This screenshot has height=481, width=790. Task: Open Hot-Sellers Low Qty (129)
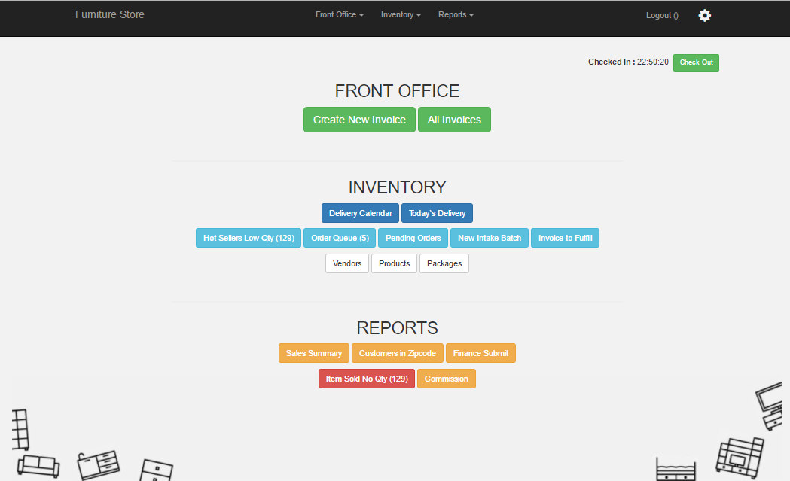[x=249, y=238]
